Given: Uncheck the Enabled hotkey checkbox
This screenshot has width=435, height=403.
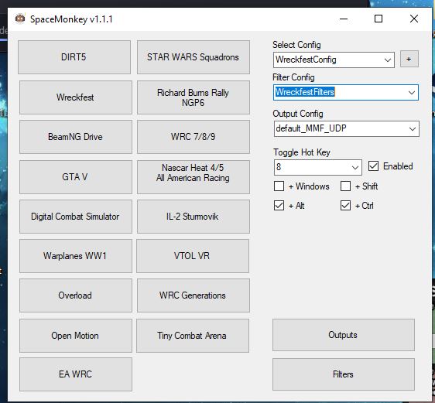Looking at the screenshot, I should (373, 166).
